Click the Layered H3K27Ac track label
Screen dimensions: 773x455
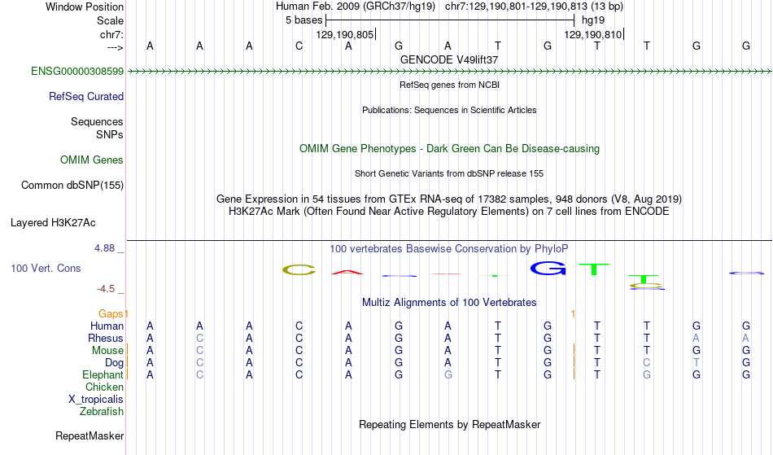click(53, 223)
